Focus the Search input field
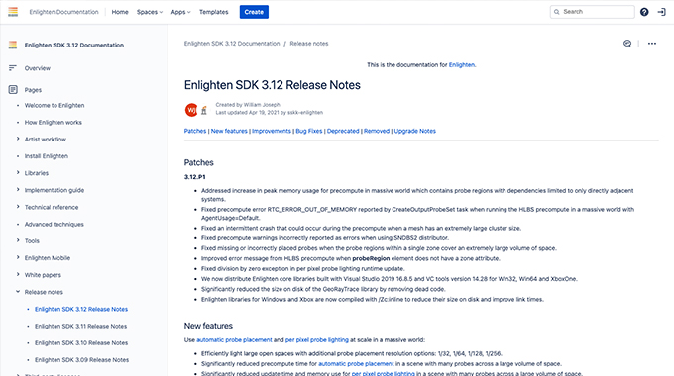The image size is (674, 376). pos(593,12)
